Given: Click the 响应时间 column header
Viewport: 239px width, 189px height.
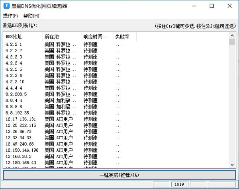Looking at the screenshot, I should [97, 37].
